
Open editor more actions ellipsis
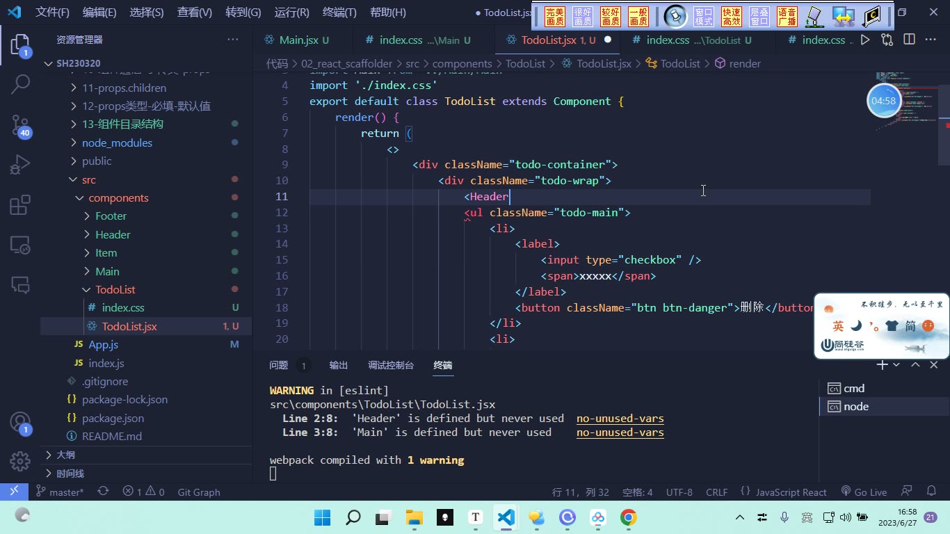click(x=931, y=40)
